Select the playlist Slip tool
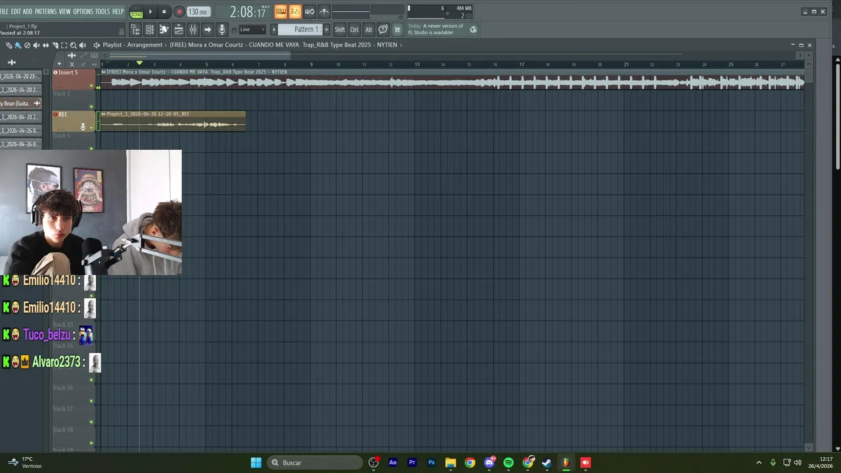This screenshot has width=841, height=473. [46, 45]
